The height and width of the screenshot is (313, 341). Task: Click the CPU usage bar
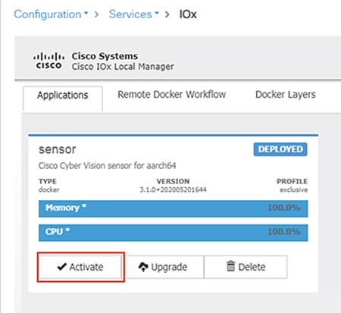(x=174, y=233)
